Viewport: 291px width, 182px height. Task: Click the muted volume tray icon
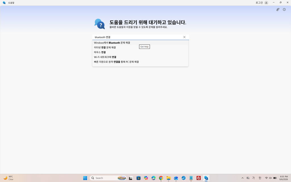pyautogui.click(x=271, y=178)
